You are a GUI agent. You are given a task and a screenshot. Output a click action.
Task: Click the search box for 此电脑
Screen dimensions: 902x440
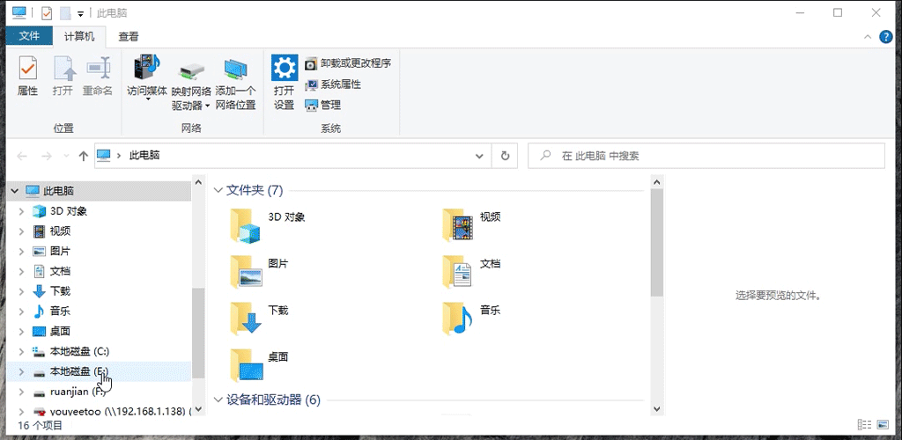pyautogui.click(x=713, y=156)
